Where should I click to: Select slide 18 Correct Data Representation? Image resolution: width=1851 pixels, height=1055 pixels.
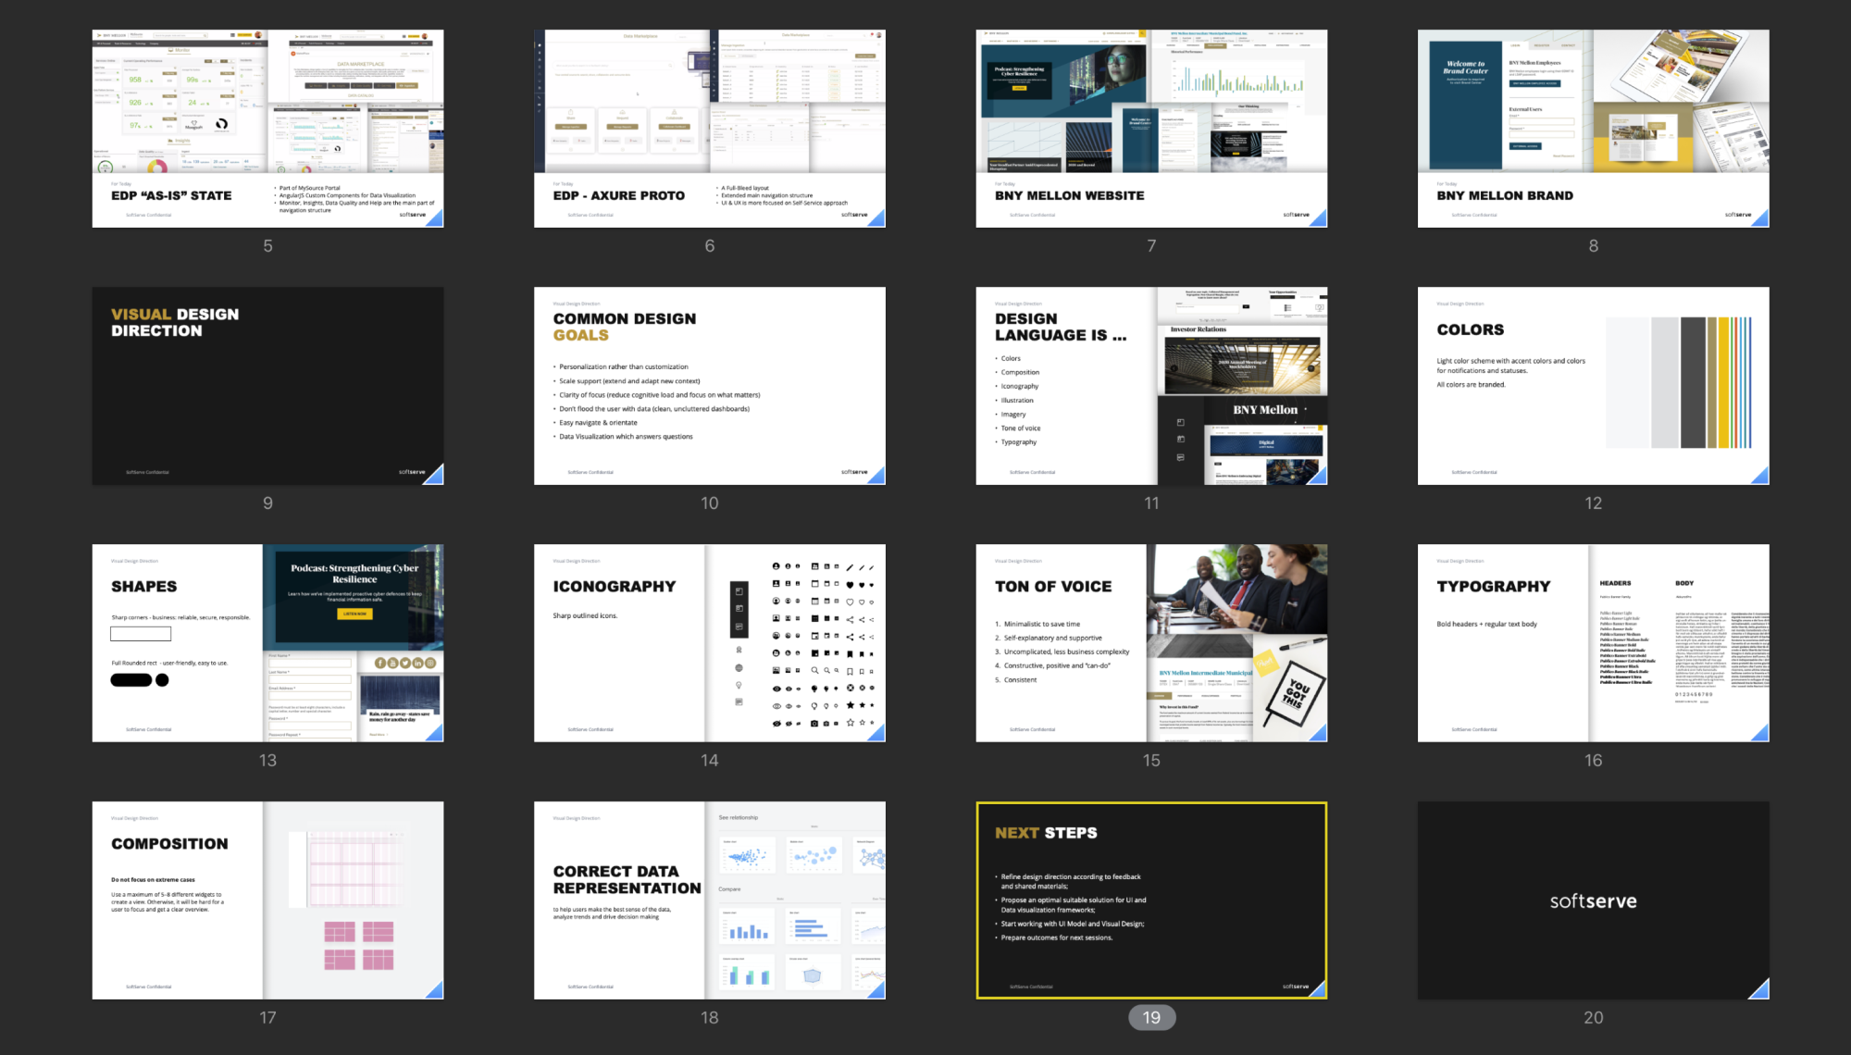coord(710,900)
